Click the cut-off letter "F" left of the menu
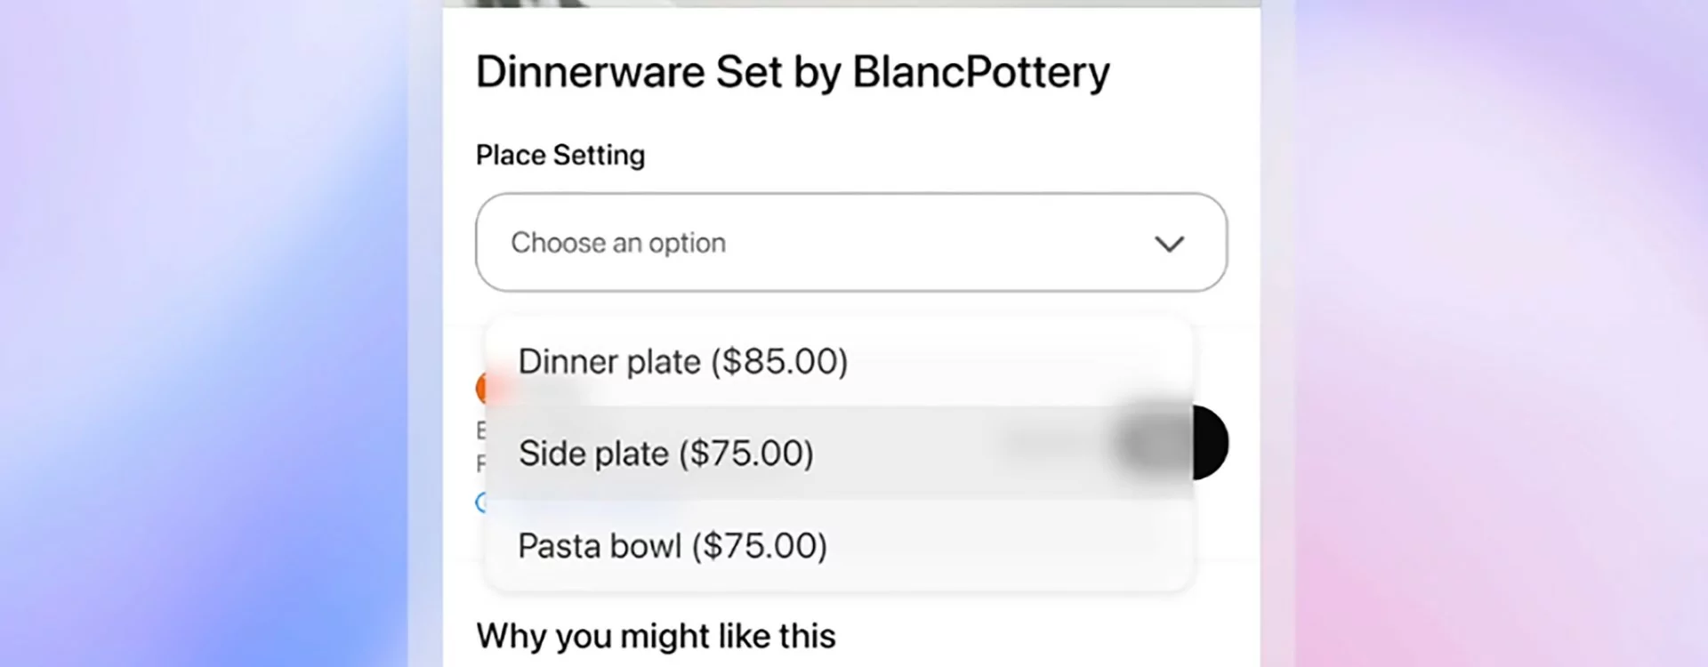 [480, 463]
